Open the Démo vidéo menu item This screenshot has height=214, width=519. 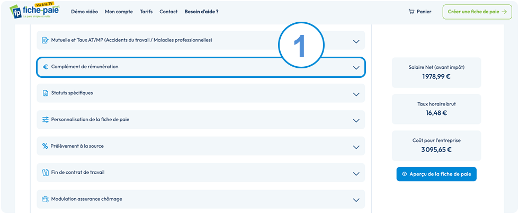(84, 12)
